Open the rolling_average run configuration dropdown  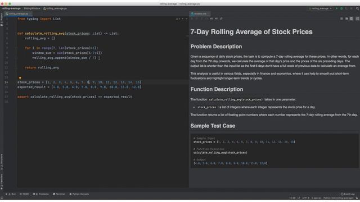point(320,8)
